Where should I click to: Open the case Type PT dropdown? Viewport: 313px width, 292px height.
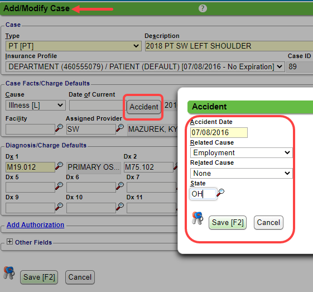[x=74, y=46]
